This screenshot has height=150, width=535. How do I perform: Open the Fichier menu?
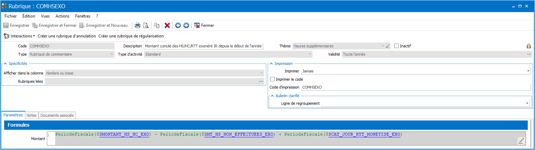[10, 16]
